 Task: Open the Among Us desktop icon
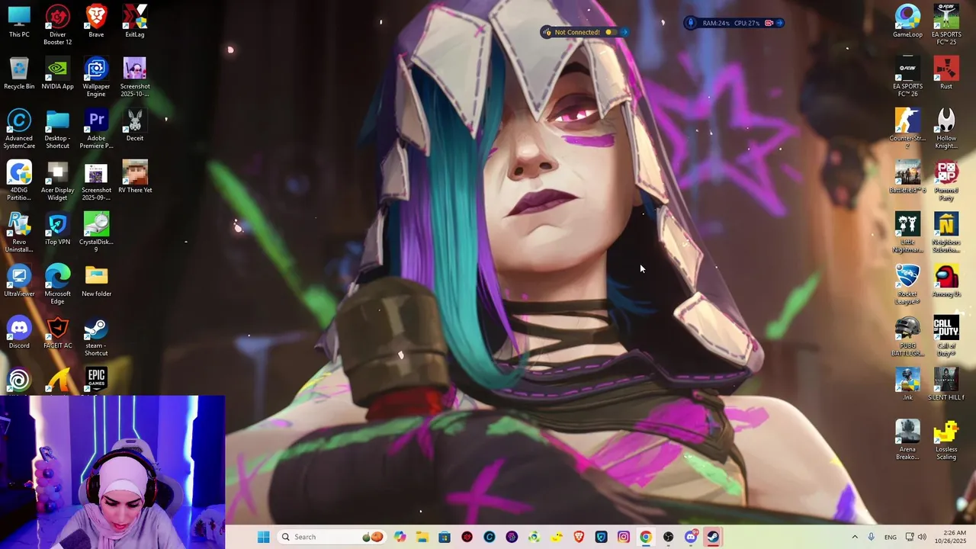pos(946,281)
